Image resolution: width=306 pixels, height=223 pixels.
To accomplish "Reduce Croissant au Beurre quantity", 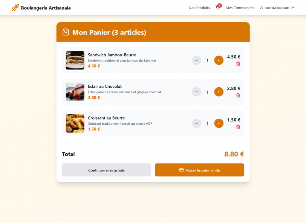I will 196,123.
